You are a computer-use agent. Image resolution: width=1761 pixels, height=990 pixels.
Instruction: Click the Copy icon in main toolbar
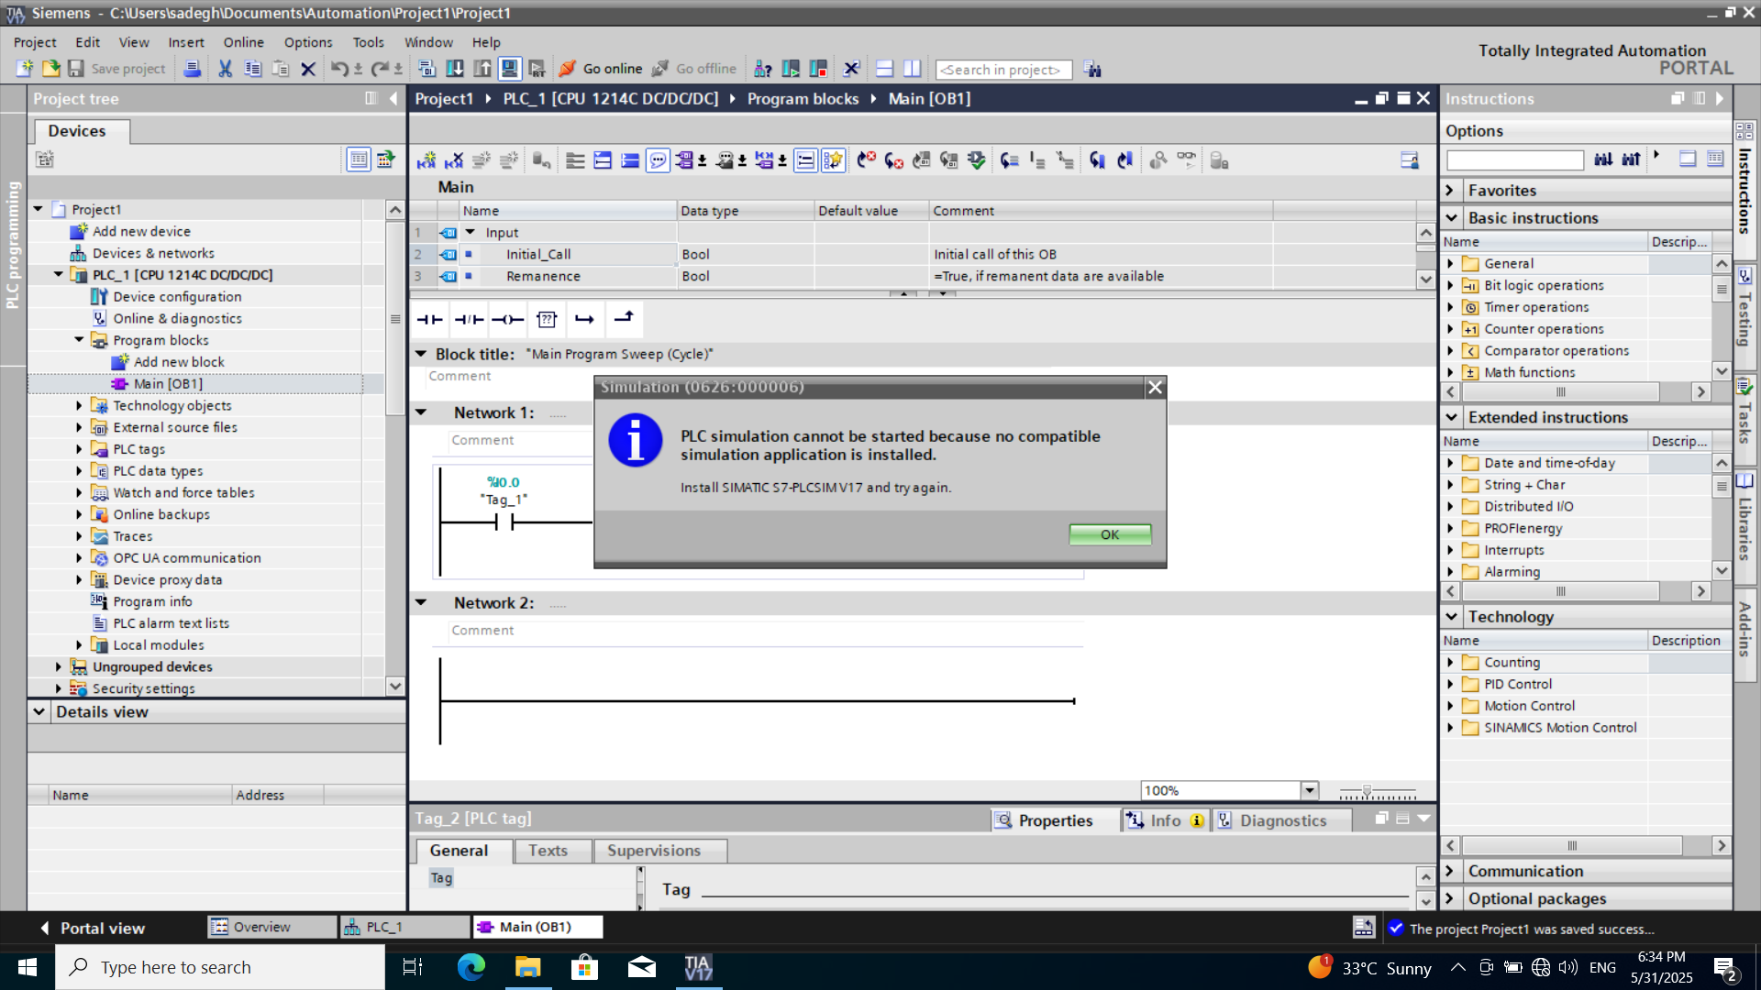click(x=253, y=69)
